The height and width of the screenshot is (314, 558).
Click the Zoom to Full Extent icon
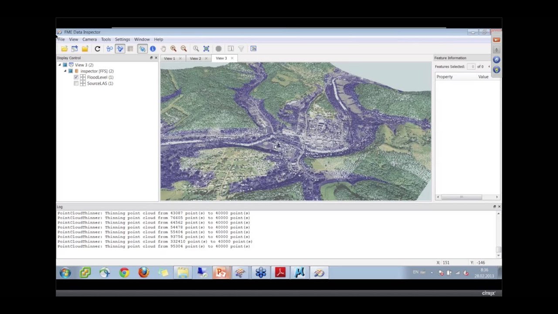tap(206, 49)
